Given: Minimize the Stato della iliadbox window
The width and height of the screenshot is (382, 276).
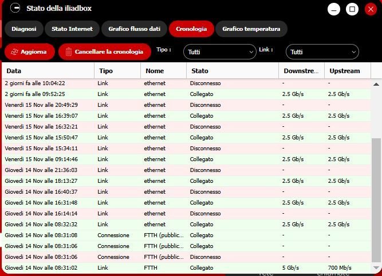Looking at the screenshot, I should [x=334, y=10].
